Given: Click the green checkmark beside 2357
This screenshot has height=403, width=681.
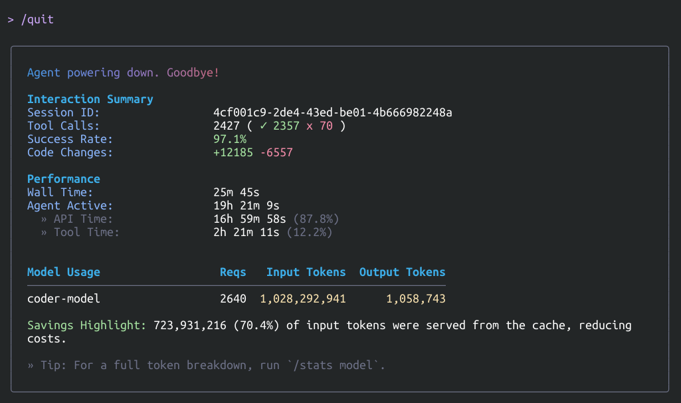Looking at the screenshot, I should click(x=263, y=126).
